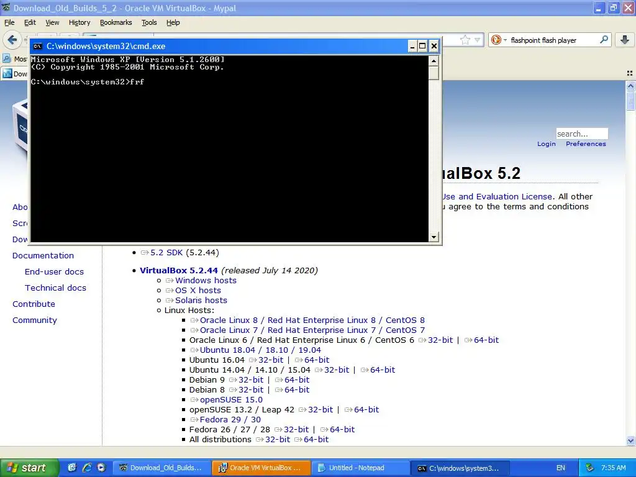
Task: Launch Internet Explorer from quick launch
Action: (x=87, y=468)
